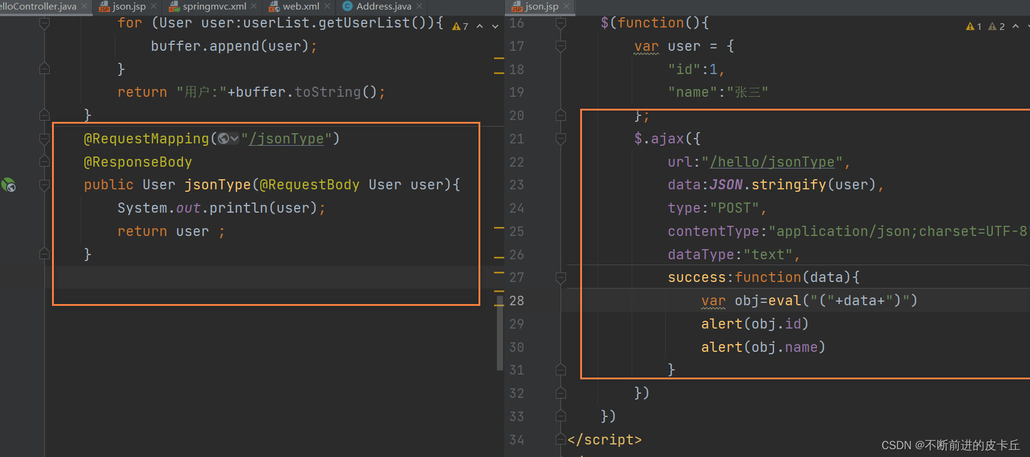This screenshot has width=1030, height=457.
Task: Collapse the for loop fold marker
Action: click(x=44, y=23)
